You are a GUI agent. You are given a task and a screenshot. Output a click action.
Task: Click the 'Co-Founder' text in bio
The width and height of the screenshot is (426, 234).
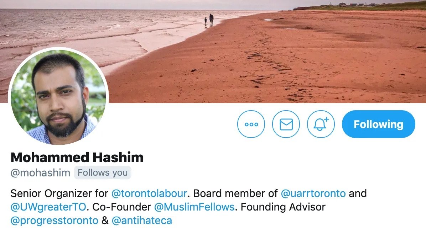(x=122, y=207)
